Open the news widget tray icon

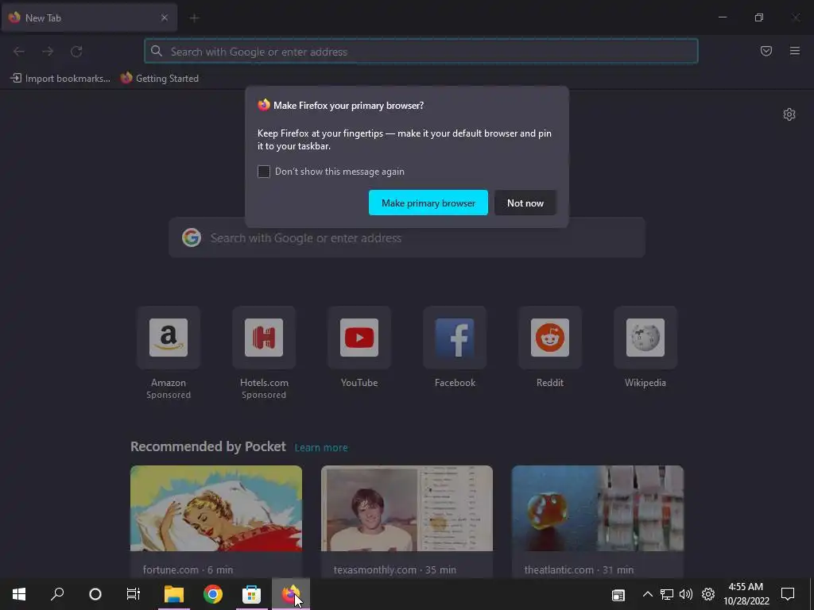coord(618,595)
